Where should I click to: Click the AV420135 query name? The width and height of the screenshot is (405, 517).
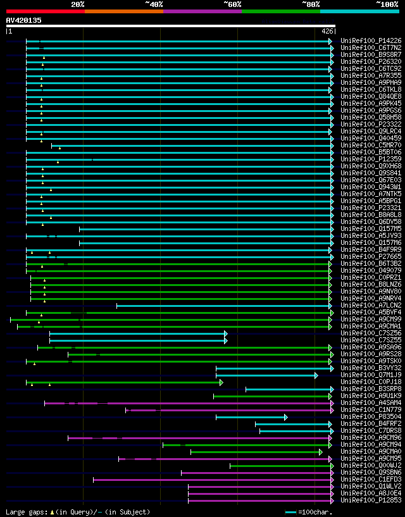[x=24, y=20]
